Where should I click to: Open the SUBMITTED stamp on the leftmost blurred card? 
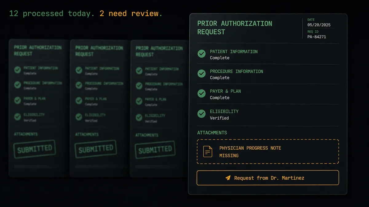(34, 149)
